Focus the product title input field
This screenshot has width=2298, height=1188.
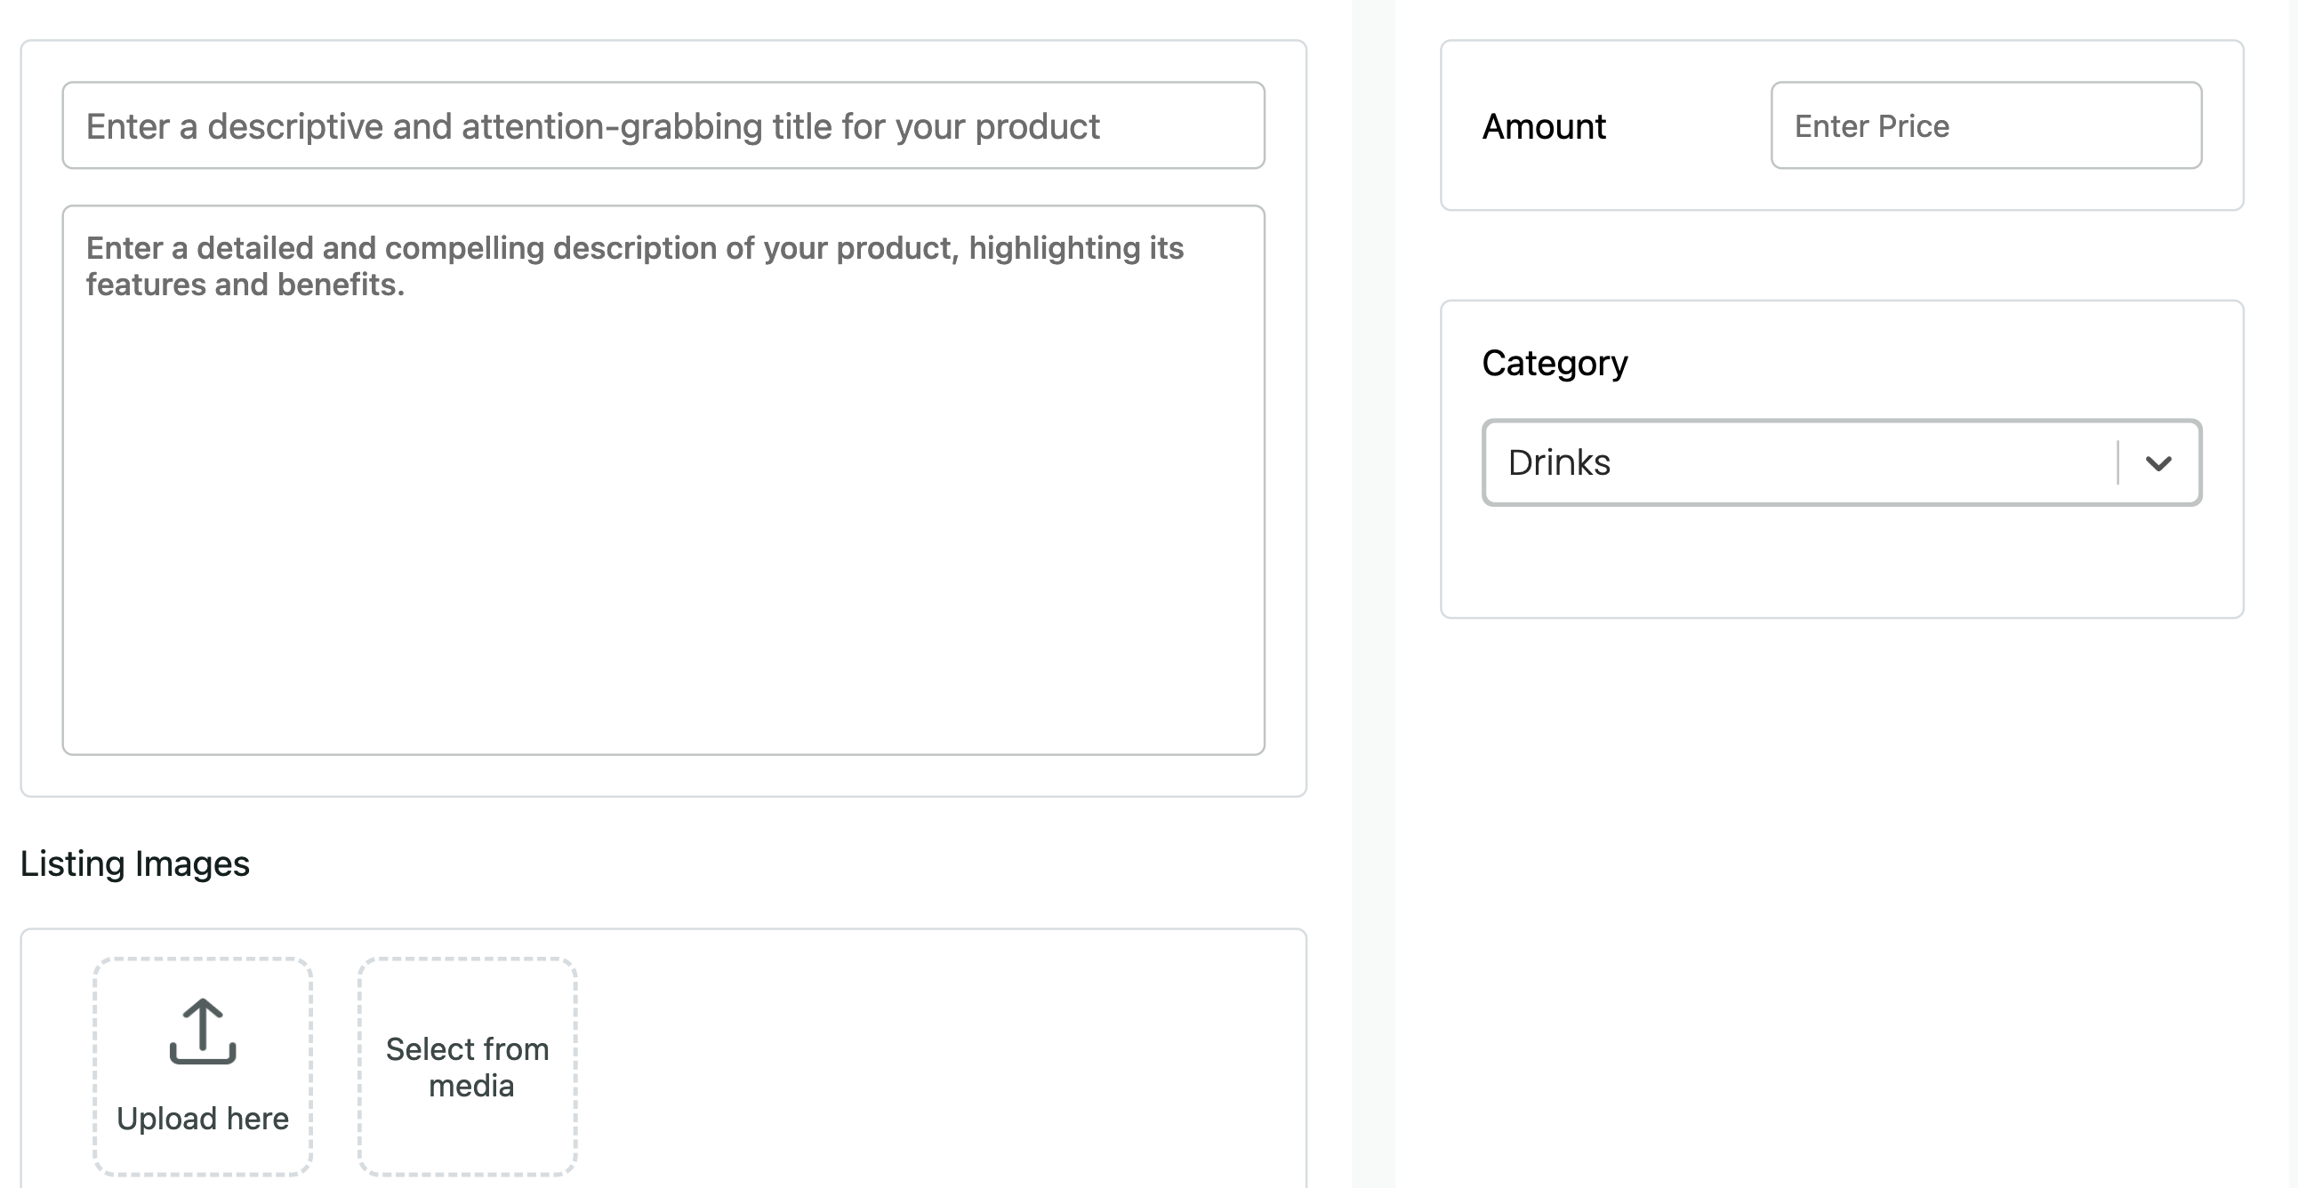(663, 125)
